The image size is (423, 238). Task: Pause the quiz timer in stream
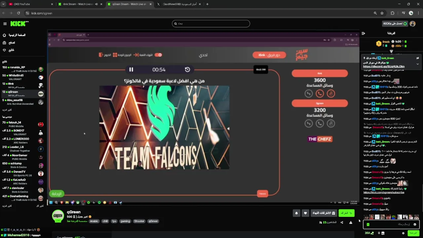tap(131, 69)
